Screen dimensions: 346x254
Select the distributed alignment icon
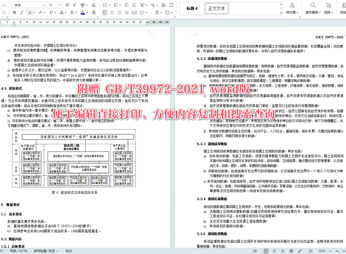pos(134,12)
